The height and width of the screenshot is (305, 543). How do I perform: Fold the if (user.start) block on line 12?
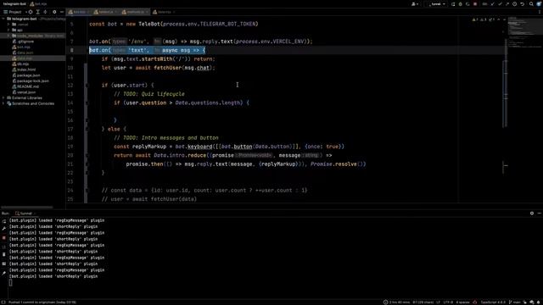[x=87, y=85]
